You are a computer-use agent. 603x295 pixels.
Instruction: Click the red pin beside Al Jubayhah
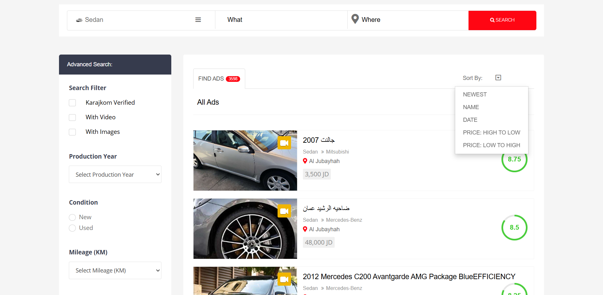coord(305,161)
